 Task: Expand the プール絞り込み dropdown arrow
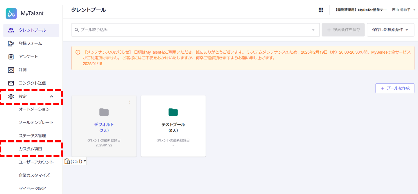click(x=313, y=30)
